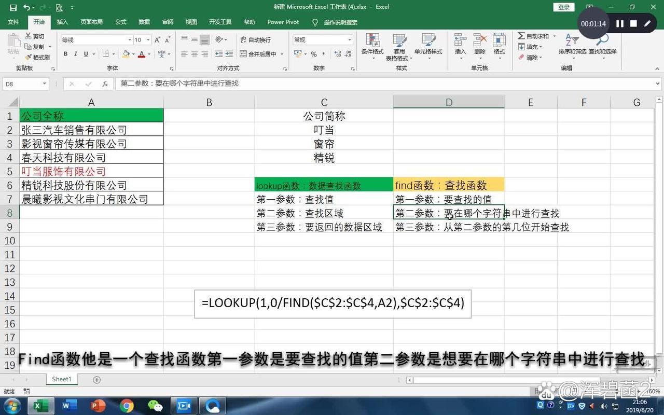Viewport: 664px width, 415px height.
Task: Switch to the Insert (插入) tab
Action: pos(62,22)
